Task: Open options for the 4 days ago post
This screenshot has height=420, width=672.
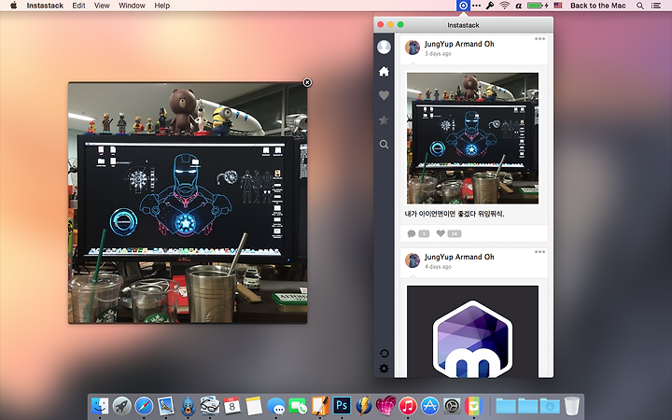Action: pyautogui.click(x=539, y=252)
